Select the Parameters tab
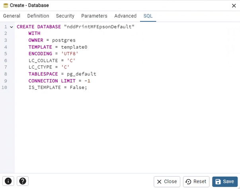 [94, 16]
